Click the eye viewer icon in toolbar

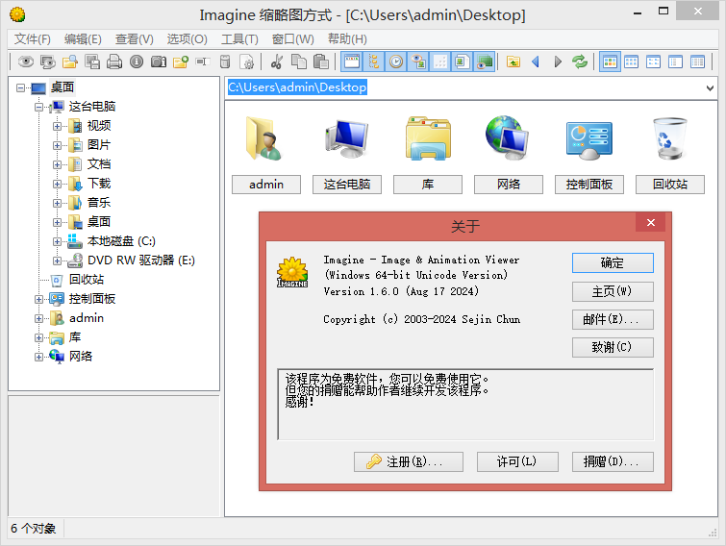click(25, 62)
